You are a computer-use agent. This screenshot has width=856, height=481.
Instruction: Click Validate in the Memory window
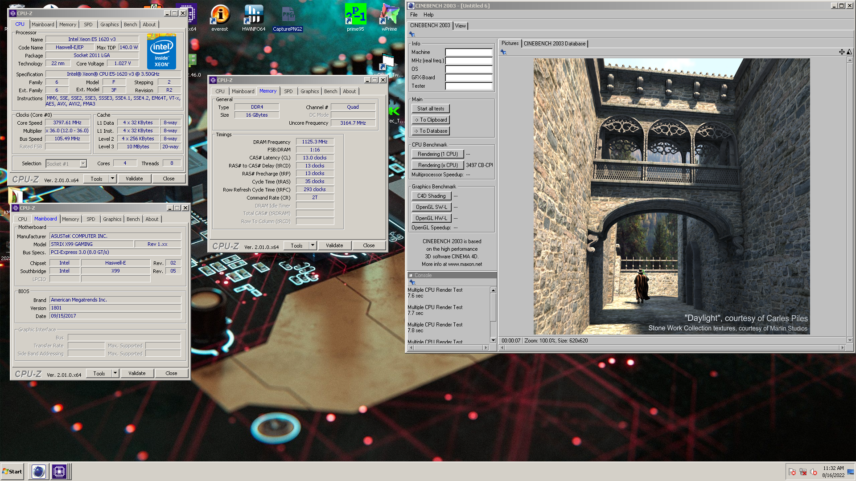334,245
